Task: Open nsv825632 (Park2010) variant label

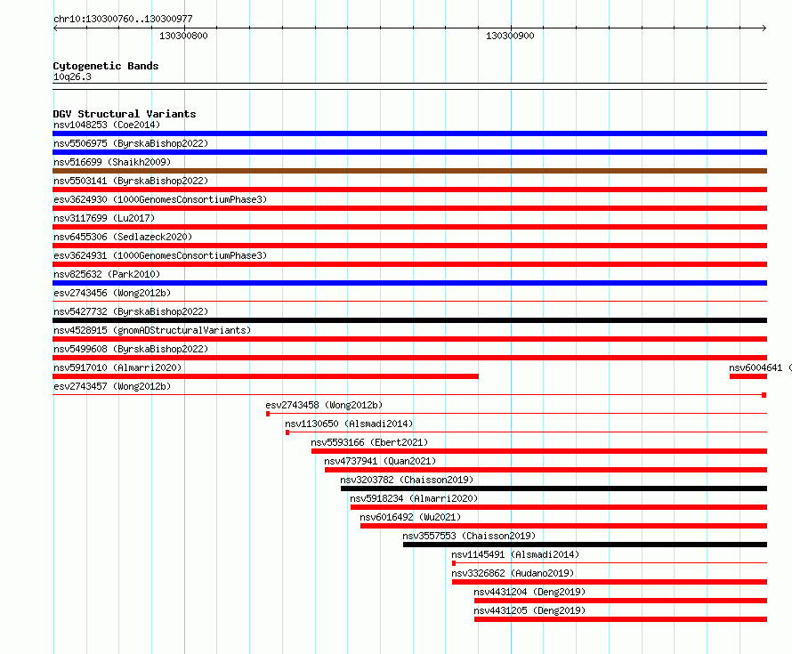Action: coord(107,274)
